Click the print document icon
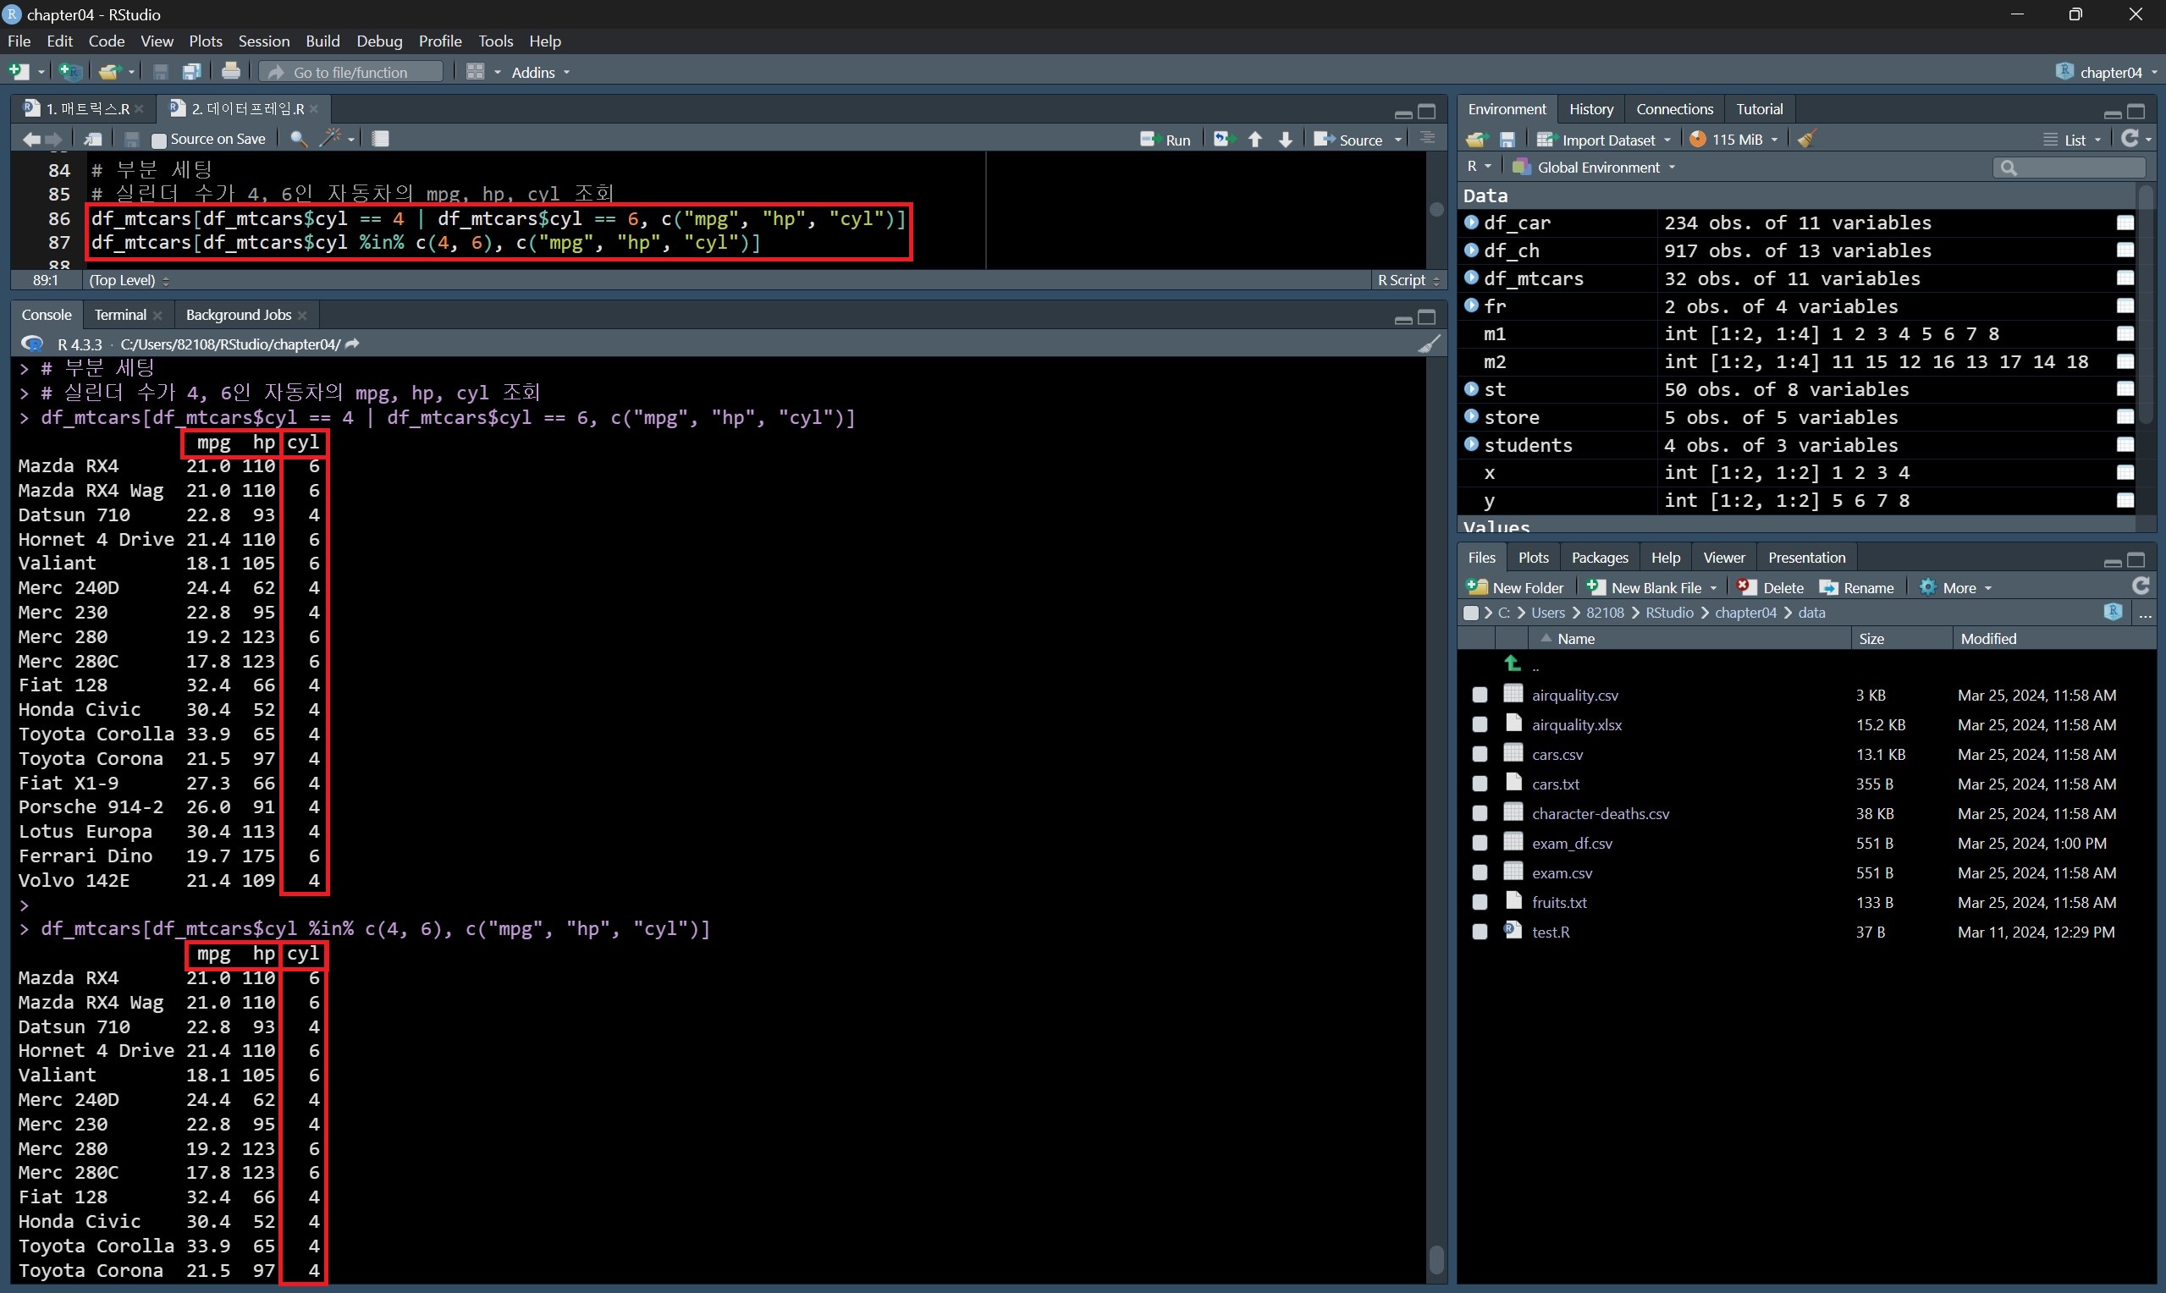 coord(231,71)
